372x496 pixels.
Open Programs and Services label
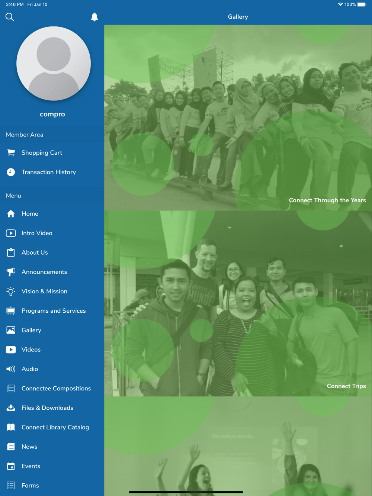click(54, 311)
